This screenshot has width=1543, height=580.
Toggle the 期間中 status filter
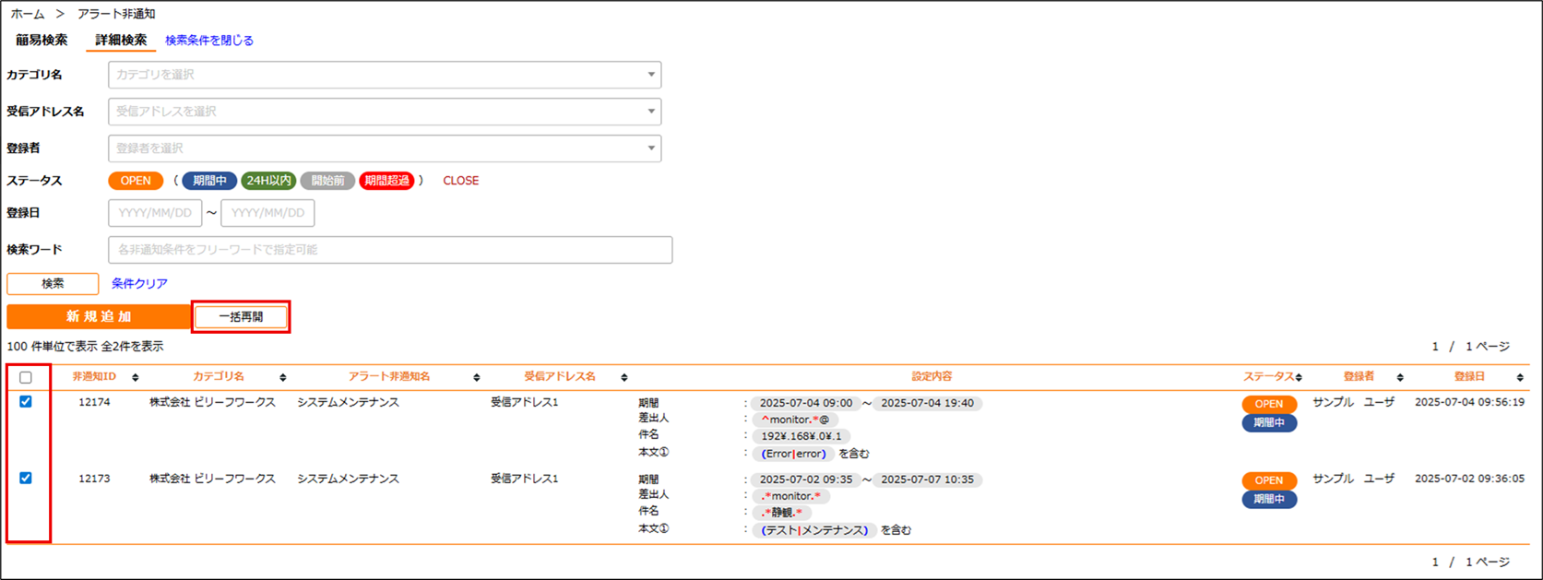[x=209, y=181]
